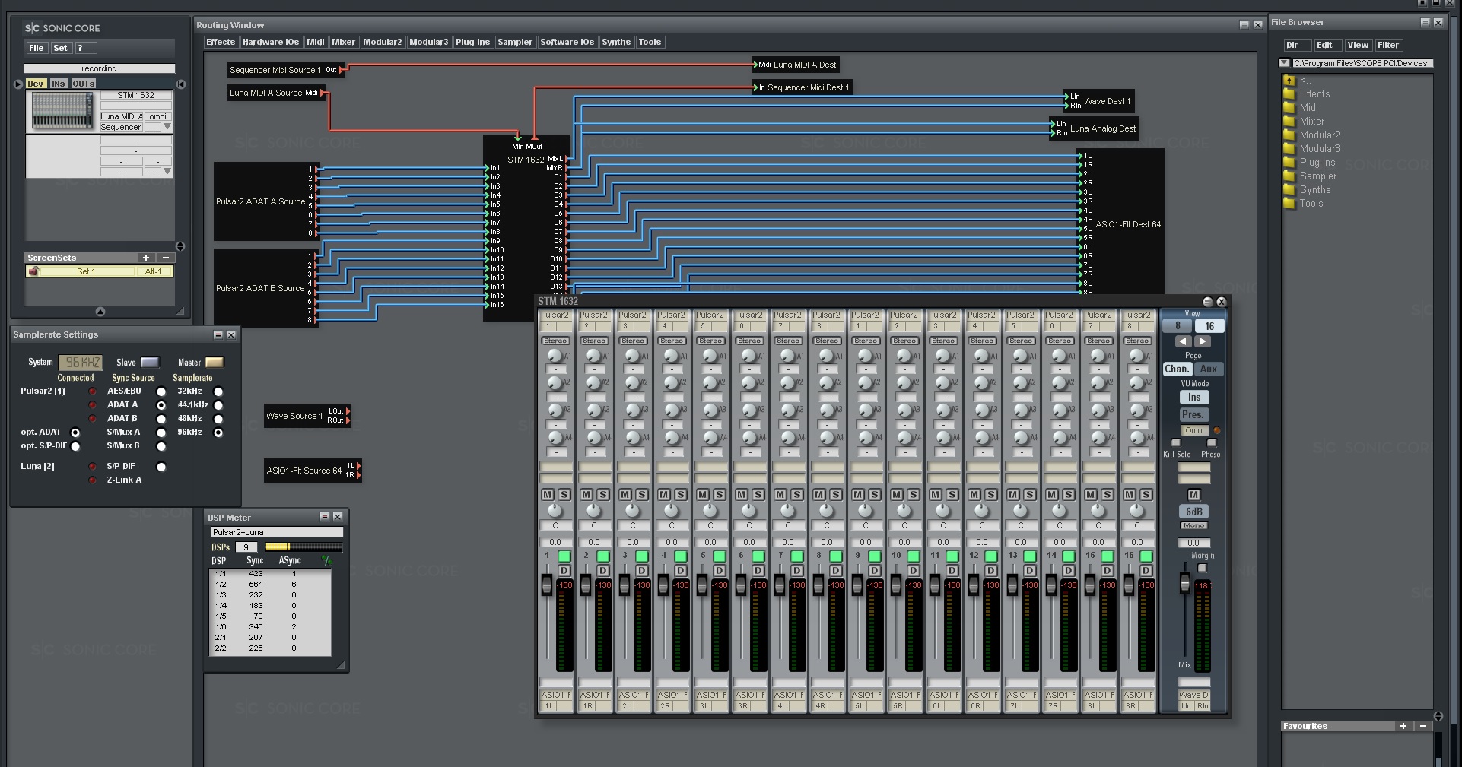Open the Hardware IOs menu in Routing Window
This screenshot has height=767, width=1462.
click(x=271, y=42)
